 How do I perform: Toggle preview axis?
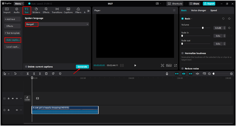coord(197,73)
